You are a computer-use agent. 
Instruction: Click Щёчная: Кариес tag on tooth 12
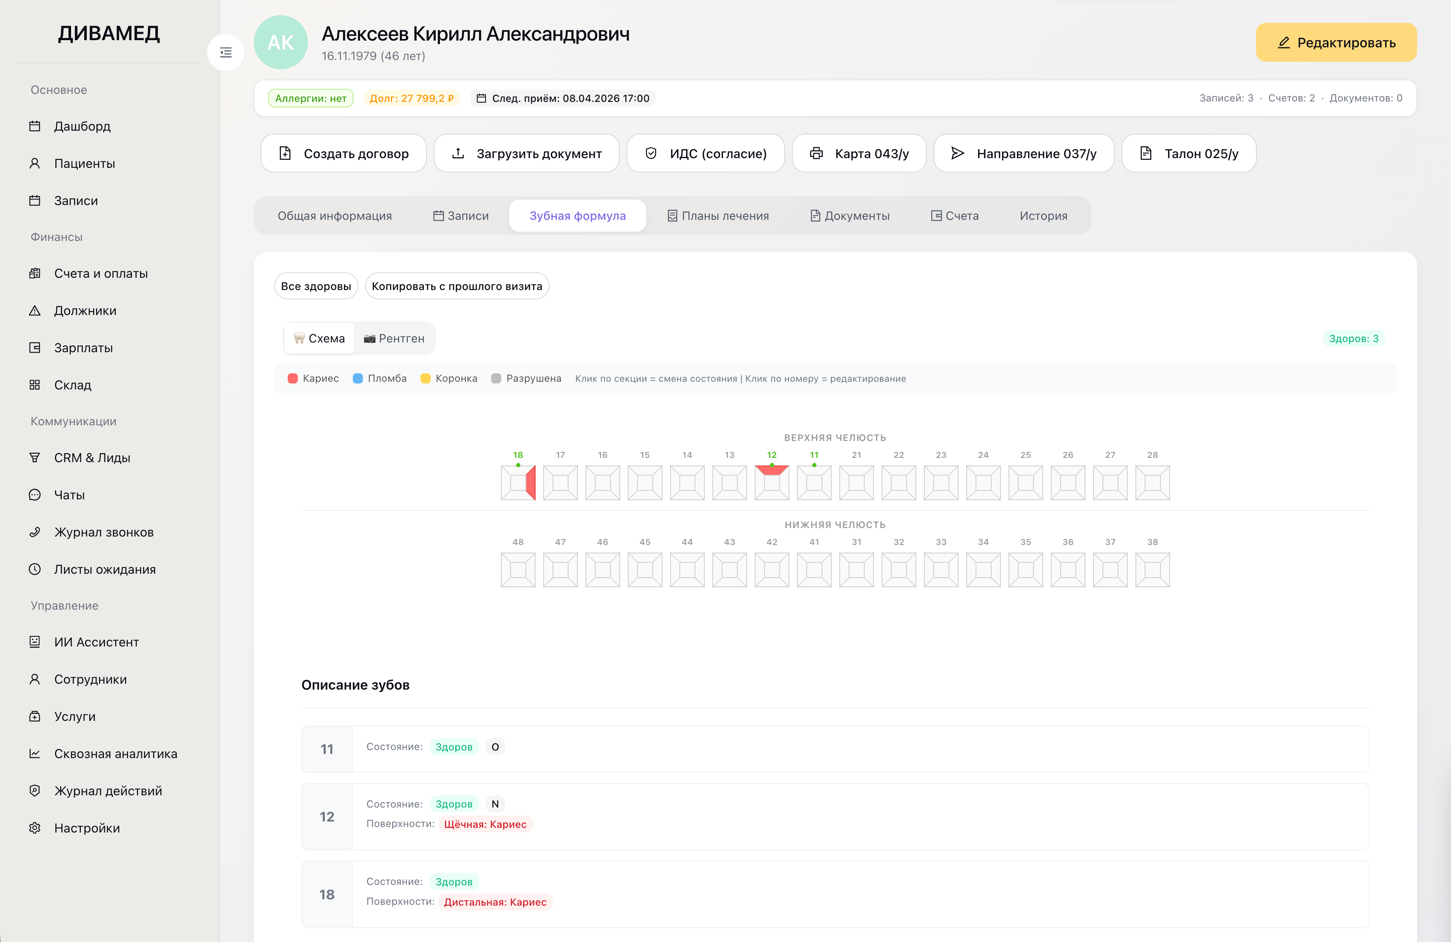485,824
